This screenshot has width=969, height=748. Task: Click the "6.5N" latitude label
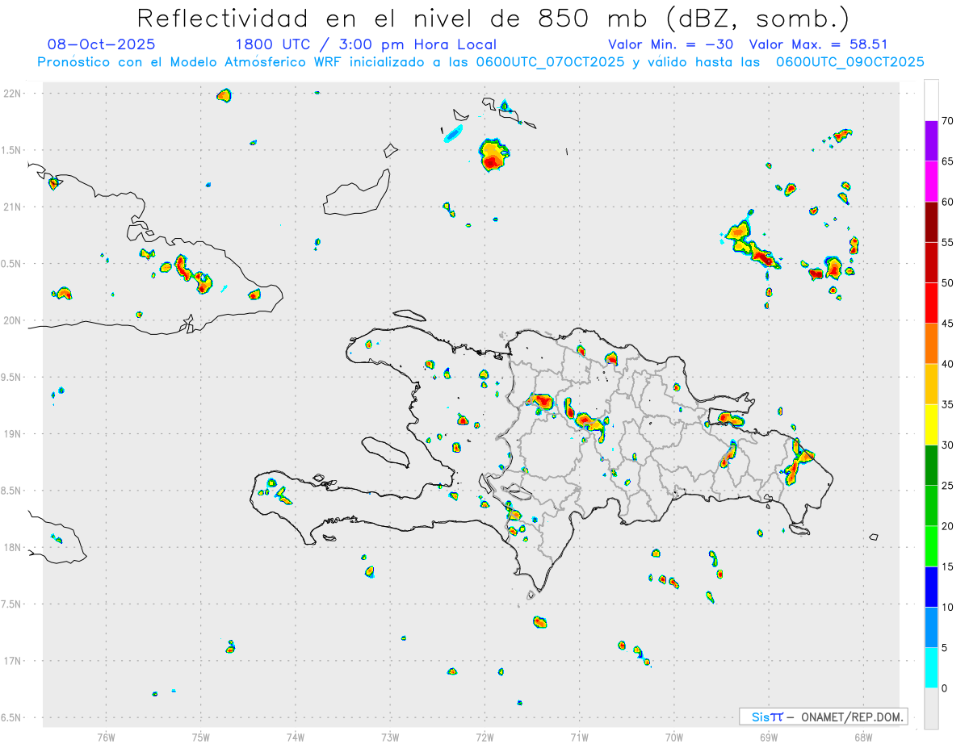tap(11, 717)
